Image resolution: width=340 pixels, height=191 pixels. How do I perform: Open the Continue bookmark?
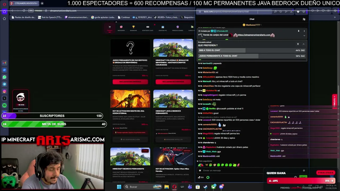click(124, 17)
